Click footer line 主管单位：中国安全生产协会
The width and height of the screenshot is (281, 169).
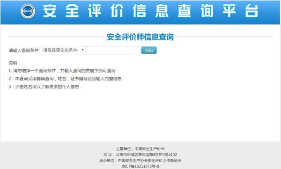[140, 149]
